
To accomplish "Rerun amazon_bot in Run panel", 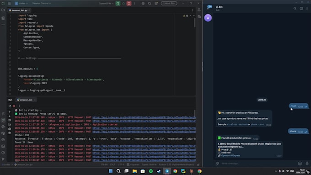I will [10, 106].
